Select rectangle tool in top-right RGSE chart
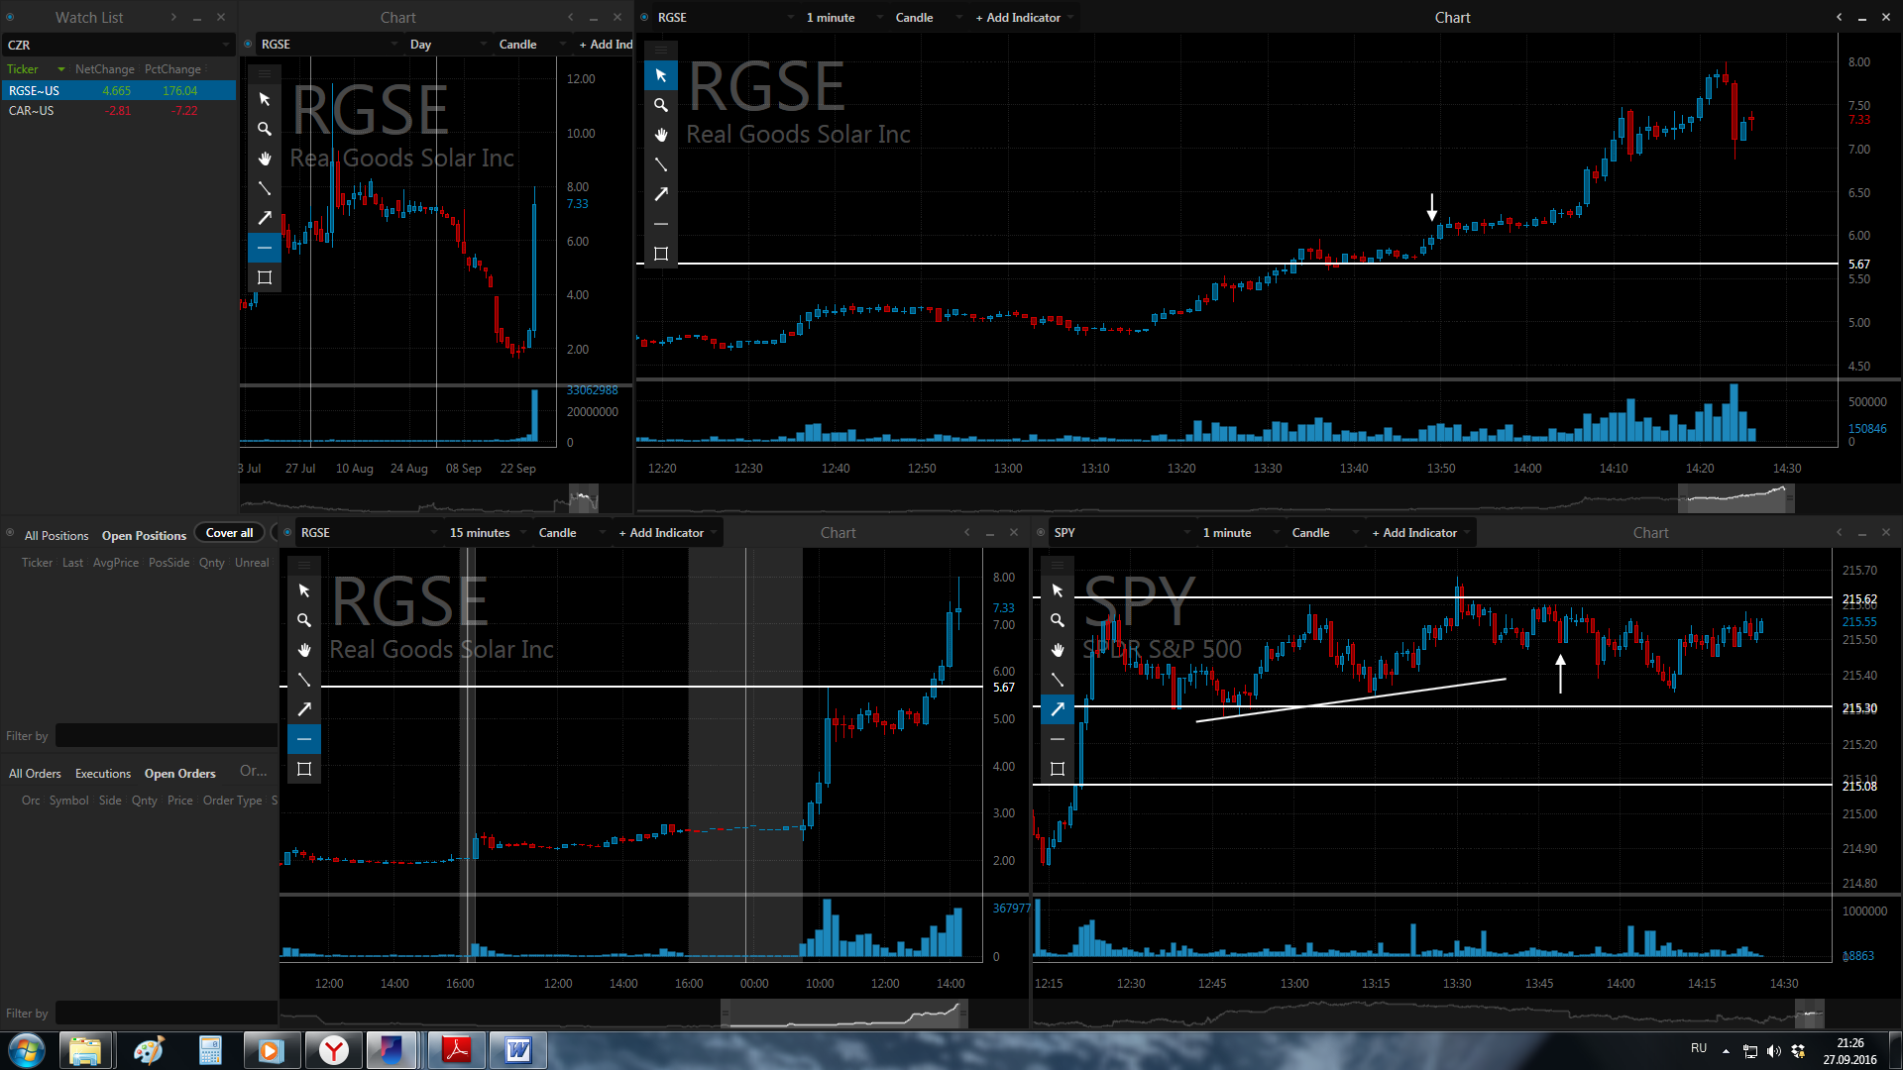Screen dimensions: 1903x1070 661,254
